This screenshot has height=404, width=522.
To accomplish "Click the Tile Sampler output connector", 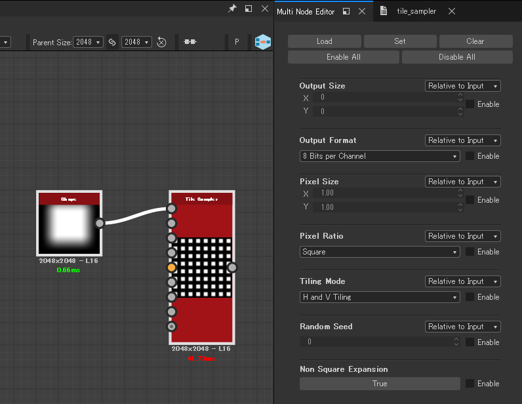I will click(x=232, y=268).
